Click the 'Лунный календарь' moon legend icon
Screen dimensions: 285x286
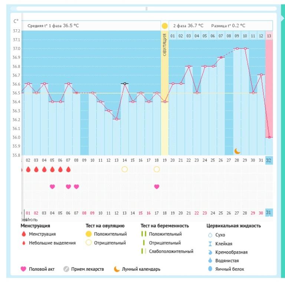117,269
